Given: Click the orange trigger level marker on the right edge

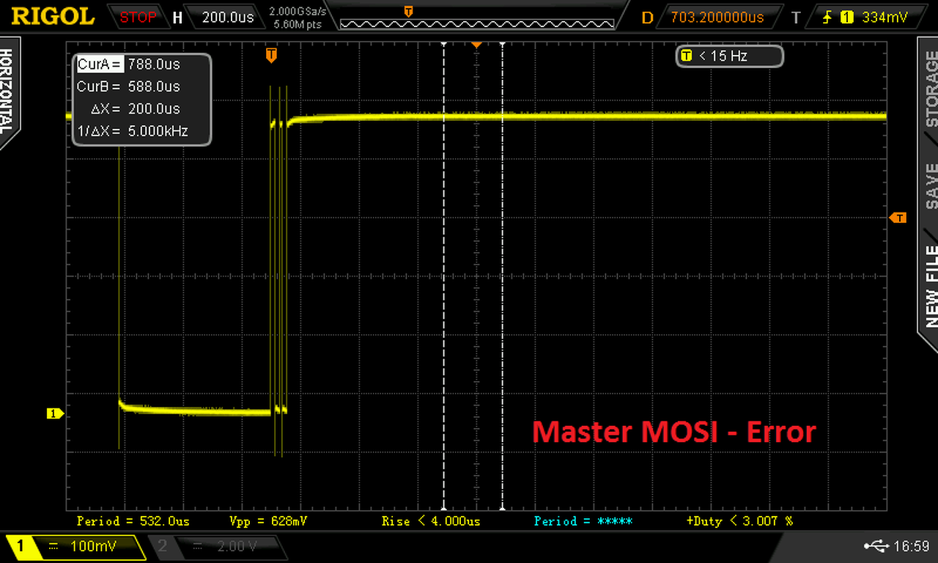Looking at the screenshot, I should pos(898,218).
